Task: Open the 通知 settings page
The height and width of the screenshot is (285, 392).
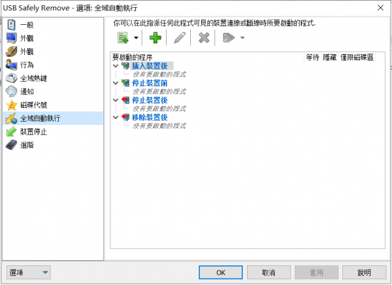Action: 53,92
